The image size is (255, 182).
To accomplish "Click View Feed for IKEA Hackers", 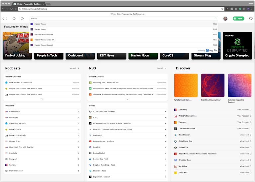I will [246, 135].
